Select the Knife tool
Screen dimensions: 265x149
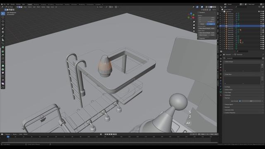(3, 62)
